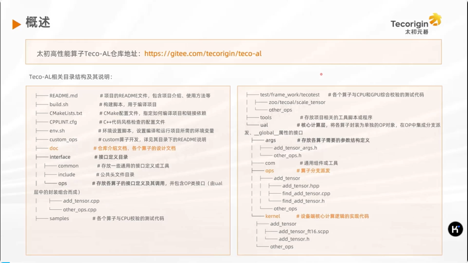The height and width of the screenshot is (263, 468).
Task: Select the README.md entry in tree
Action: coord(64,96)
